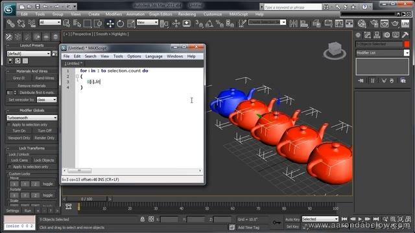The width and height of the screenshot is (415, 233).
Task: Click the Rand-Wires button
Action: click(45, 78)
